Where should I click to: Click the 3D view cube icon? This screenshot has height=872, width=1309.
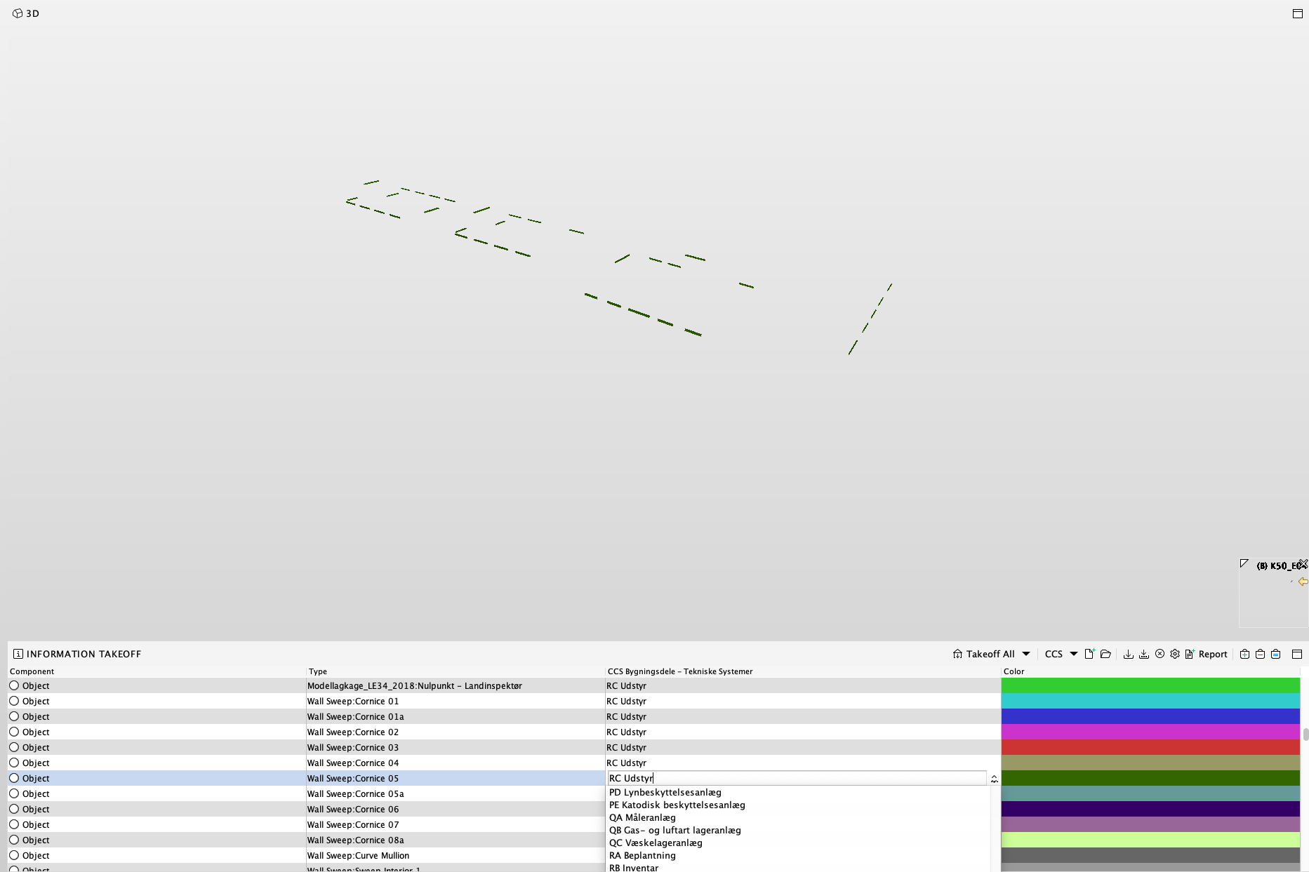[18, 13]
